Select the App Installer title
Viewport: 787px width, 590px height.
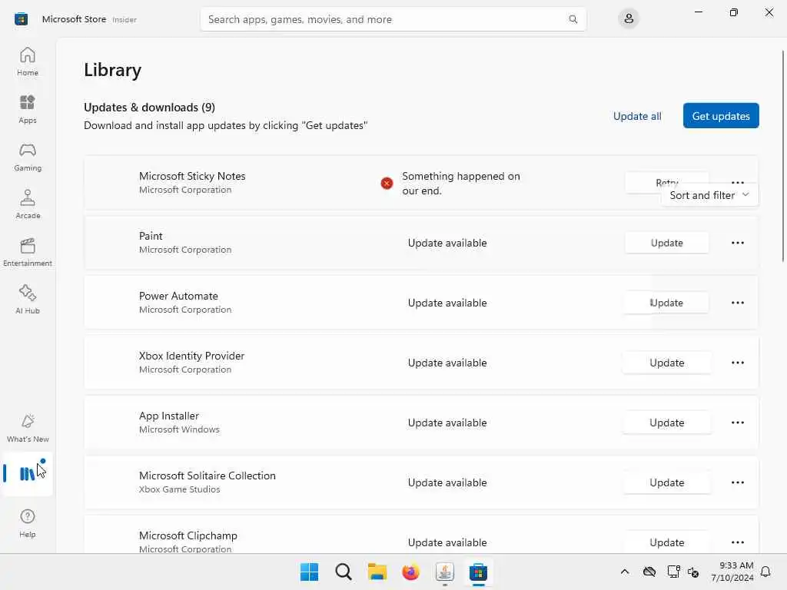(x=169, y=416)
